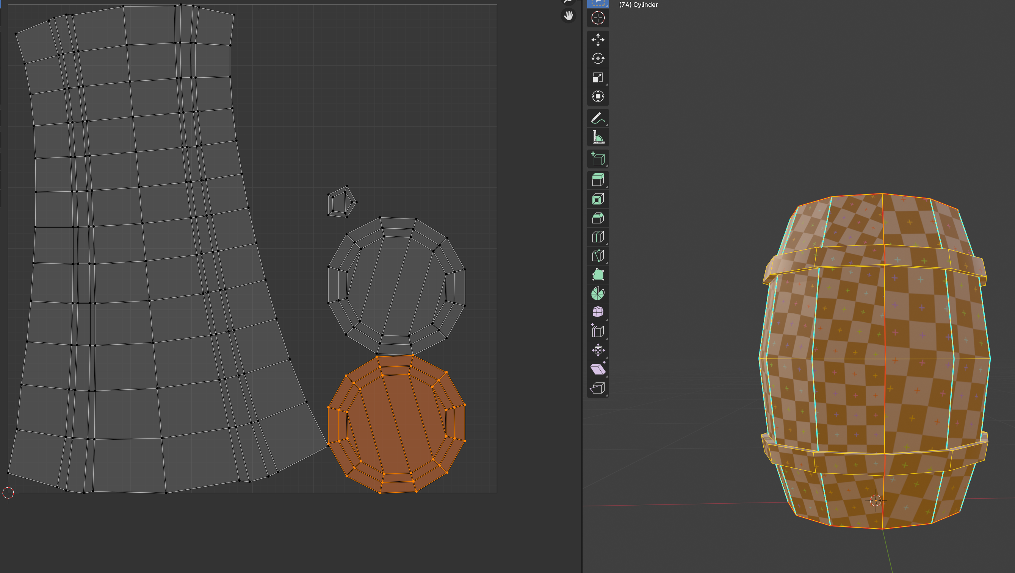Activate the Inset Faces tool
The image size is (1015, 573).
[x=598, y=199]
